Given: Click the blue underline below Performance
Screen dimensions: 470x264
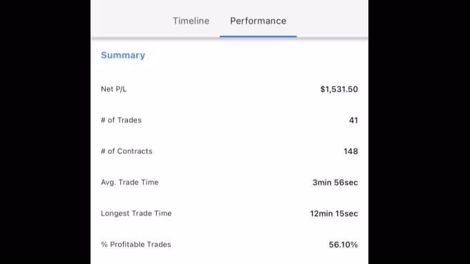Looking at the screenshot, I should point(258,37).
